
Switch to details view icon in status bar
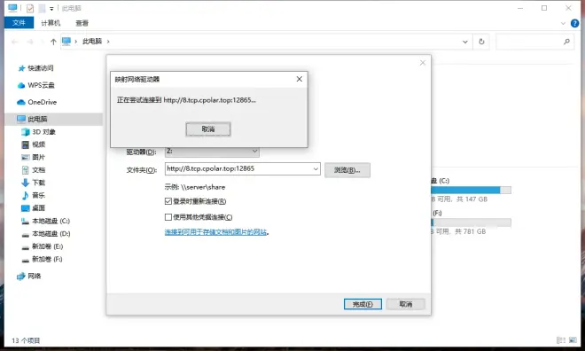click(x=561, y=340)
